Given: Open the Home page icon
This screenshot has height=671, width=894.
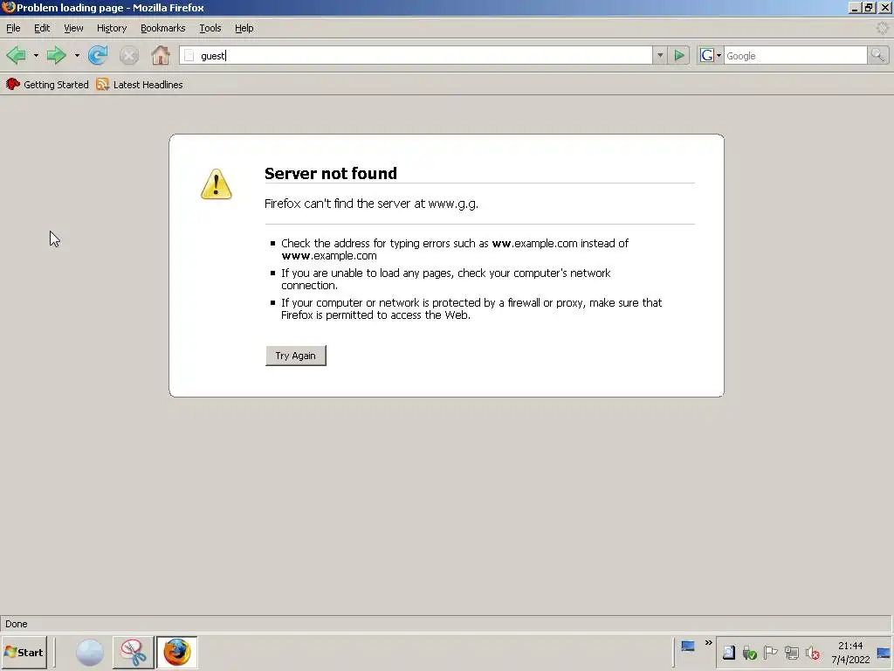Looking at the screenshot, I should [x=161, y=55].
